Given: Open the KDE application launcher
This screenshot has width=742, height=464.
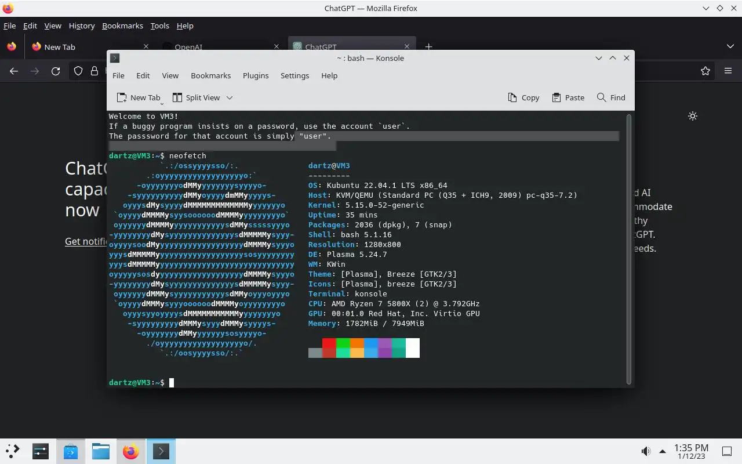Looking at the screenshot, I should pos(12,451).
